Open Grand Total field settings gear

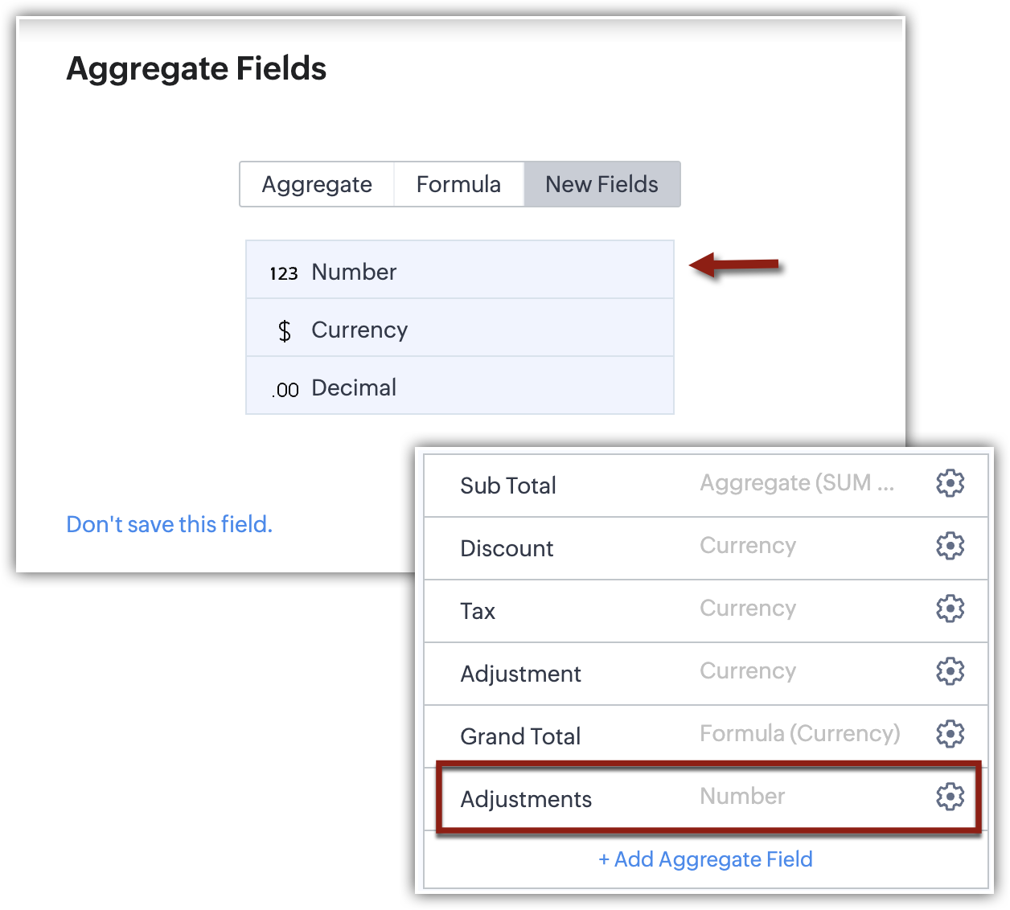pyautogui.click(x=950, y=734)
